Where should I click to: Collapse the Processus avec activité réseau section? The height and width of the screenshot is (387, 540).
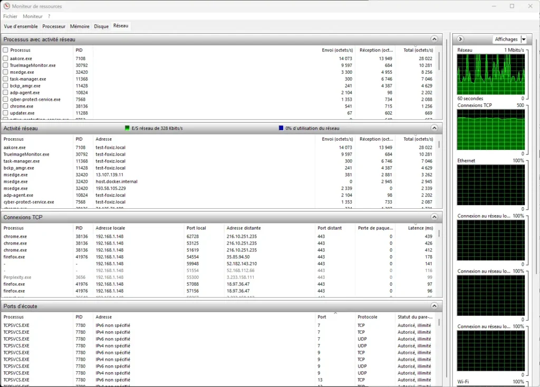434,39
